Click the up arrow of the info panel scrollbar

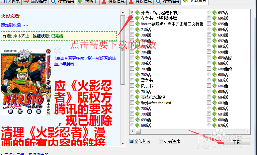[x=123, y=12]
